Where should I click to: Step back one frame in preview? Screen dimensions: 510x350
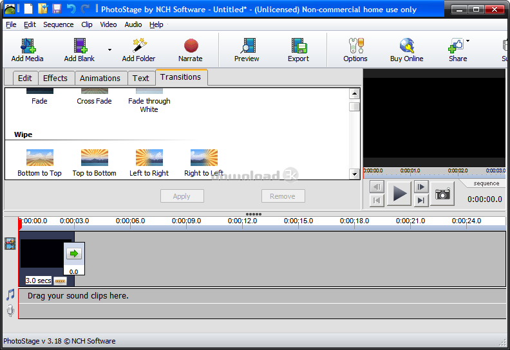click(x=377, y=187)
